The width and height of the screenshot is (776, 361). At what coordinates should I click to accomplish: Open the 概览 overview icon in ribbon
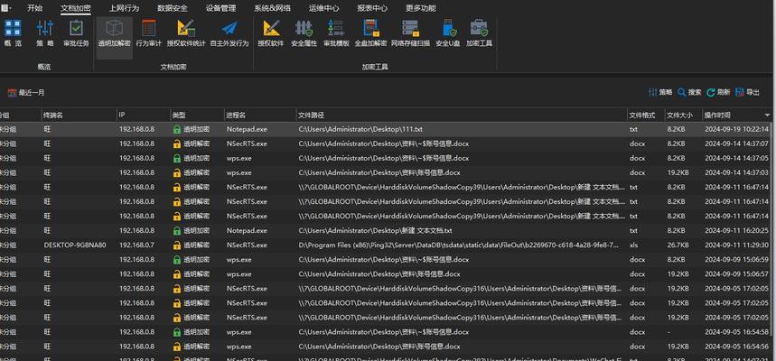[13, 28]
